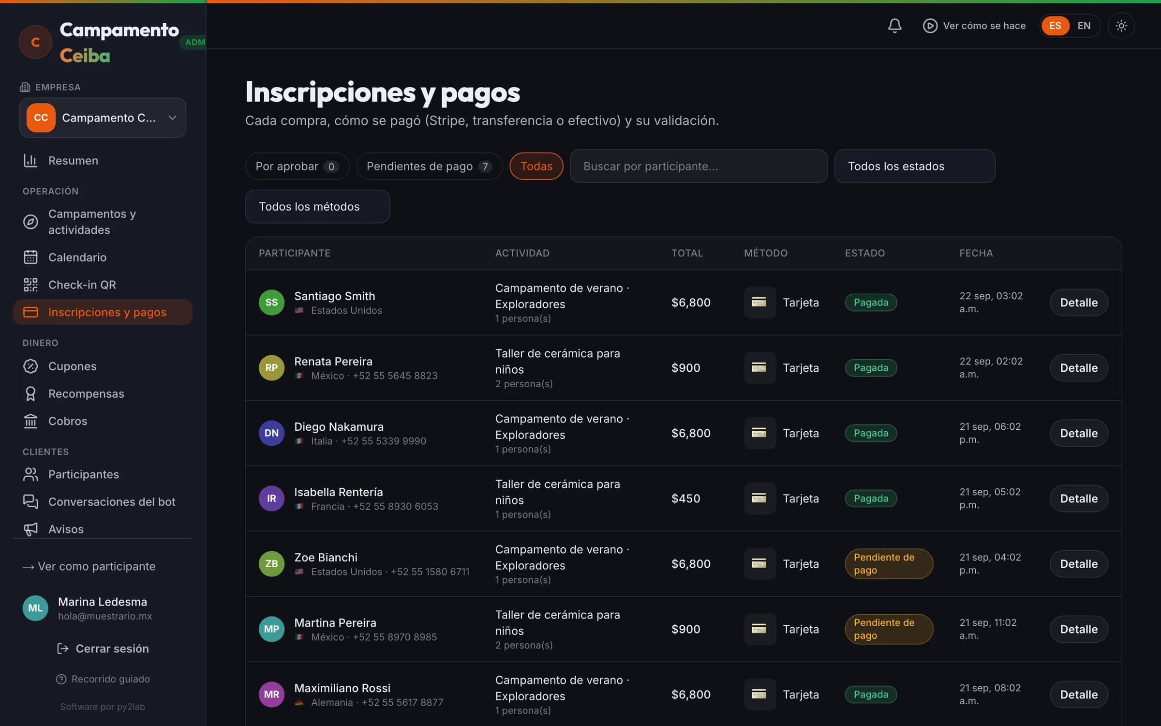Switch language to ES
The image size is (1161, 726).
pos(1055,26)
